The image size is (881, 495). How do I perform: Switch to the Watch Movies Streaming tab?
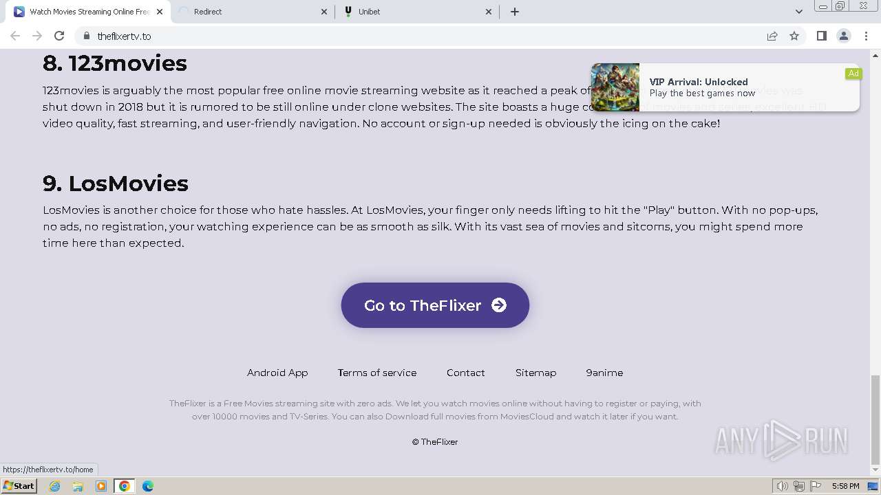tap(88, 12)
